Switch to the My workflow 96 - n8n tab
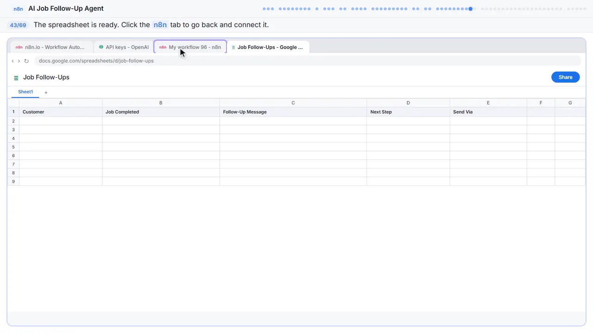593x333 pixels. click(190, 47)
